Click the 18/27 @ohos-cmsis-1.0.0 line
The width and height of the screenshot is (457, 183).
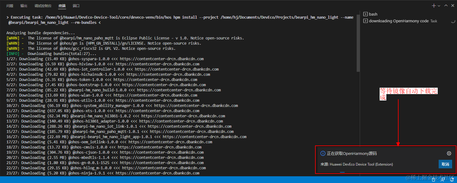(104, 147)
